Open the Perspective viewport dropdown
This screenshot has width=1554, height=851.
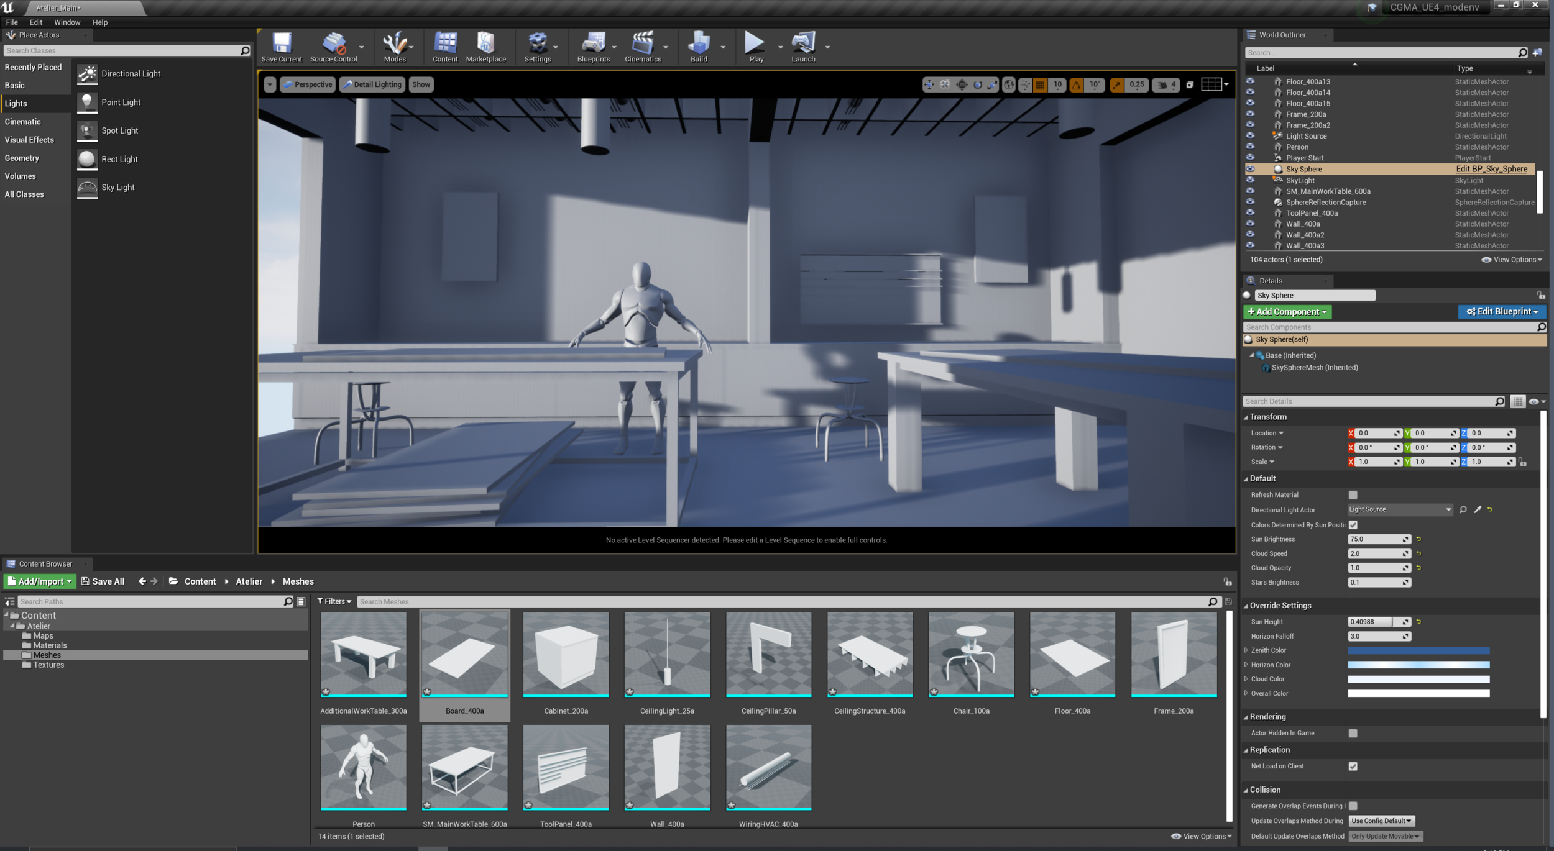(x=308, y=84)
